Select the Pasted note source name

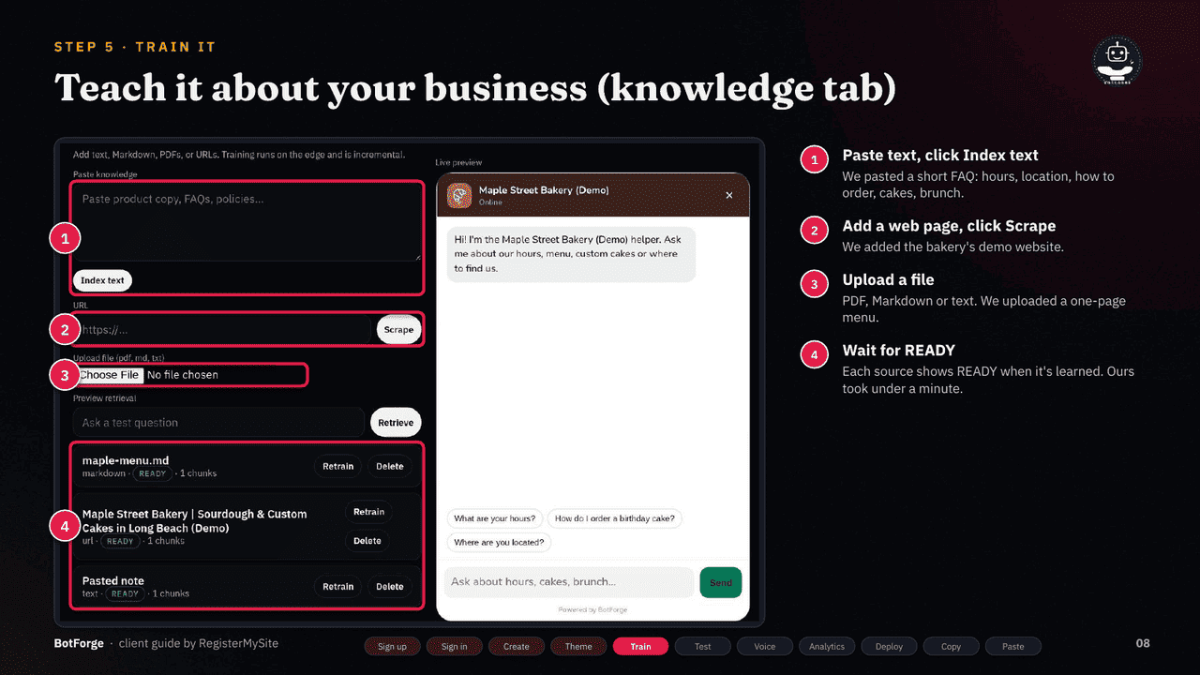(x=113, y=581)
